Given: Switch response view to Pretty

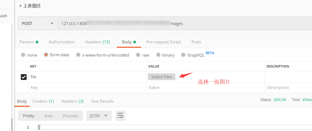Looking at the screenshot, I should (x=29, y=116).
